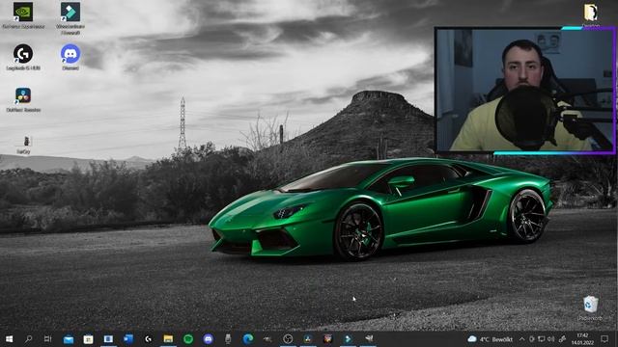This screenshot has width=618, height=347.
Task: Open Spotify from the taskbar
Action: pyautogui.click(x=188, y=338)
